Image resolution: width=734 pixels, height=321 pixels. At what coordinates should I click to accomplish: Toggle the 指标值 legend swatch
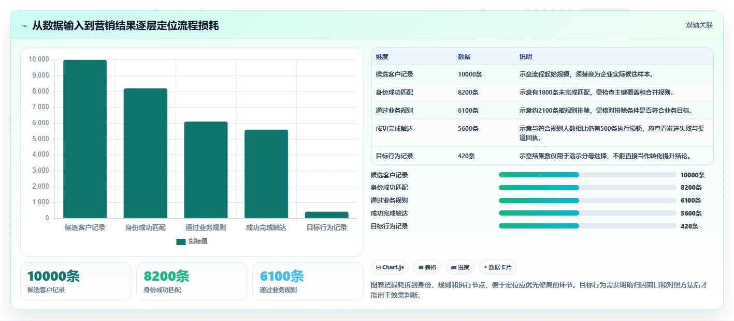click(x=181, y=241)
